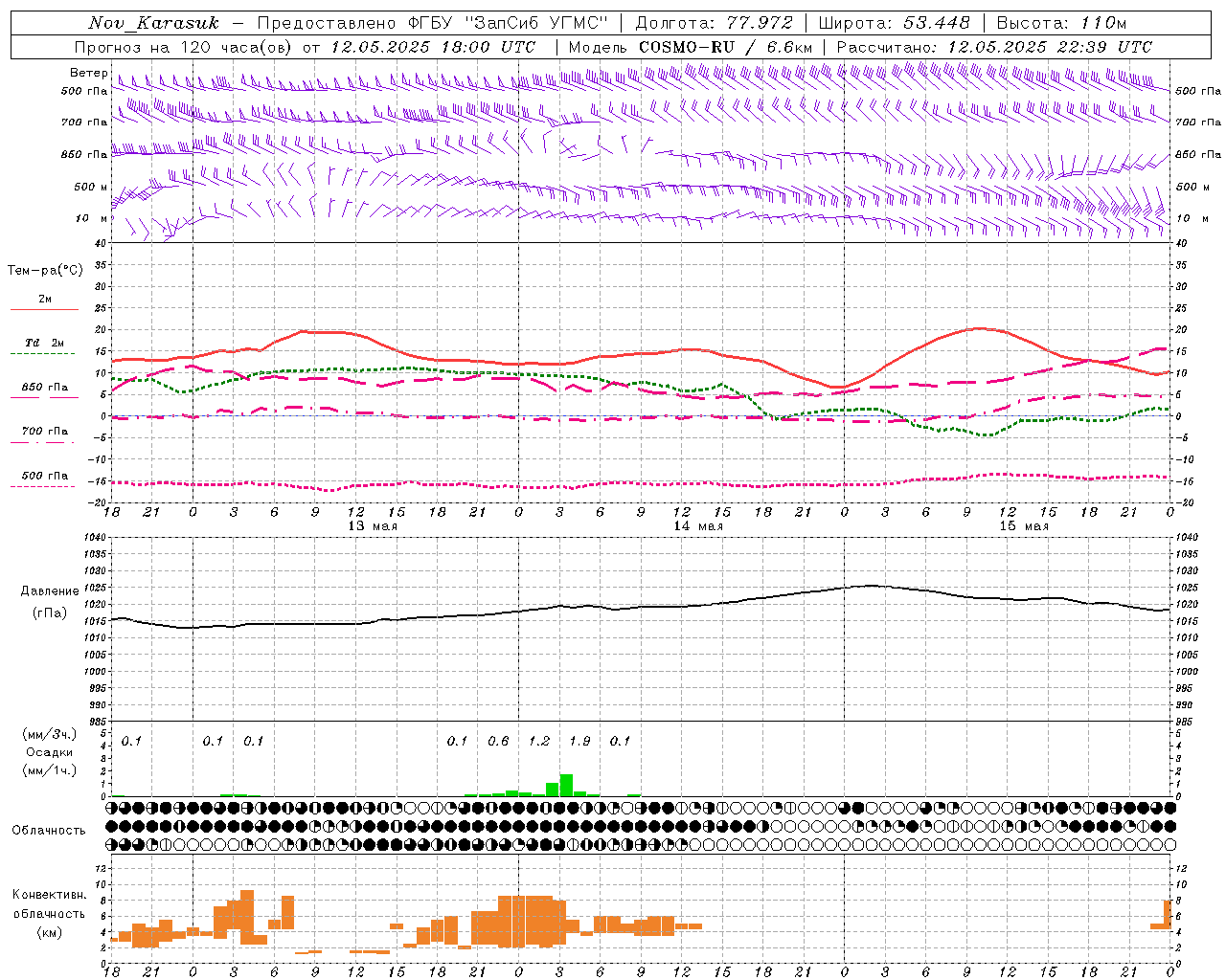The height and width of the screenshot is (980, 1226).
Task: Click the right-side '850 гПа' wind level label
Action: tap(1198, 154)
